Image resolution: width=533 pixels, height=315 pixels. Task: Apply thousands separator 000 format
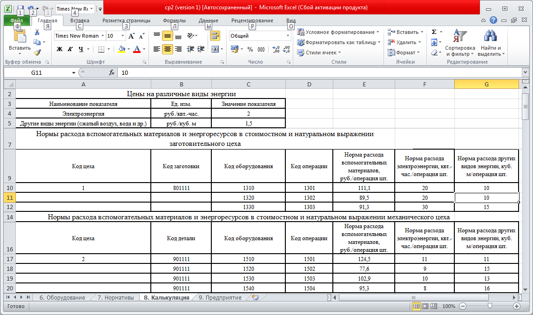pyautogui.click(x=261, y=49)
